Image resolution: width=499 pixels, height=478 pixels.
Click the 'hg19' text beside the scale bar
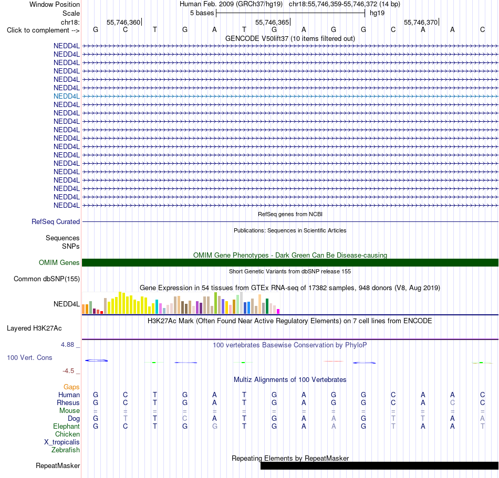tap(377, 13)
